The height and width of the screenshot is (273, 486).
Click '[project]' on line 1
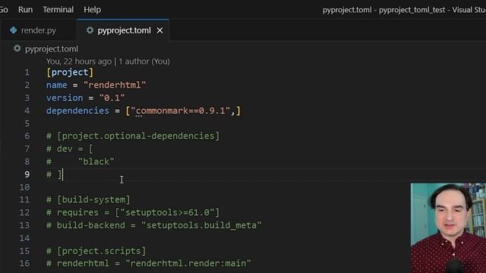[x=70, y=72]
